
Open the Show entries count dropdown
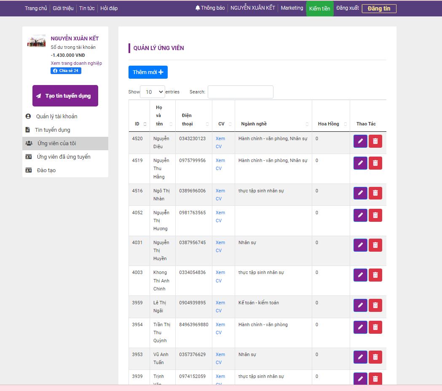coord(152,92)
